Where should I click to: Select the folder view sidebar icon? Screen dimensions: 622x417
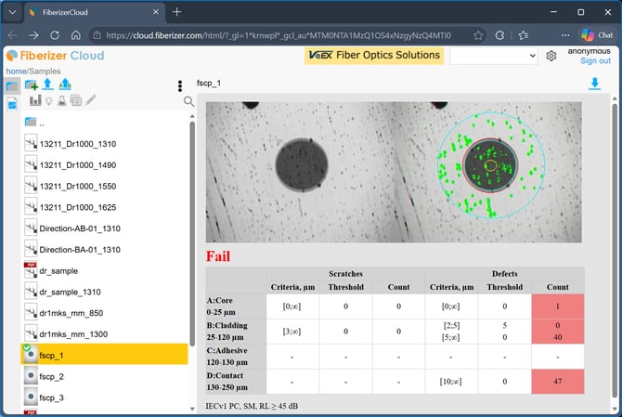pyautogui.click(x=12, y=86)
